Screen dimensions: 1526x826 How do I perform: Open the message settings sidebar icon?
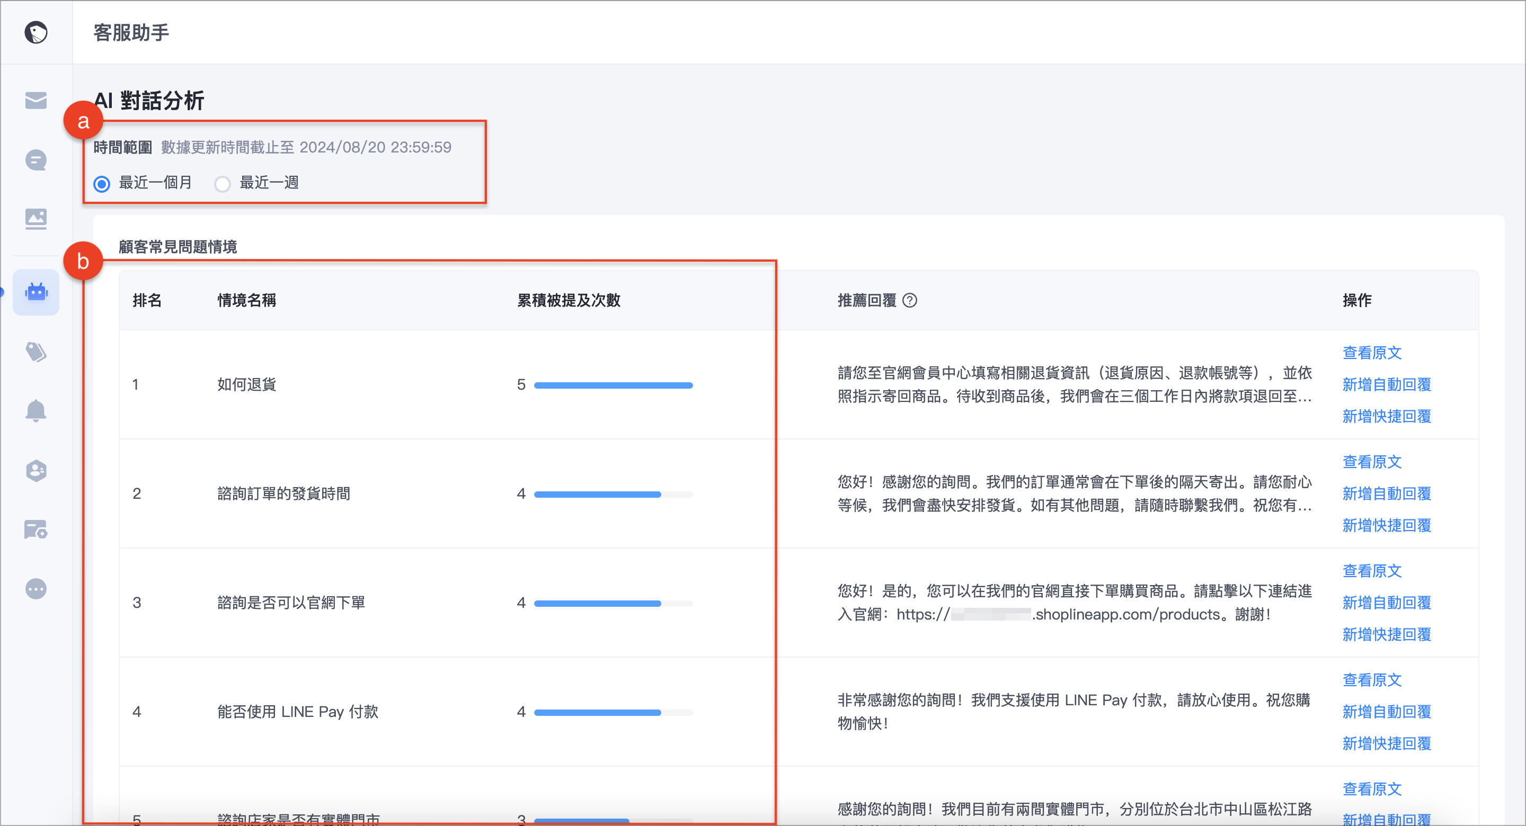(x=36, y=529)
